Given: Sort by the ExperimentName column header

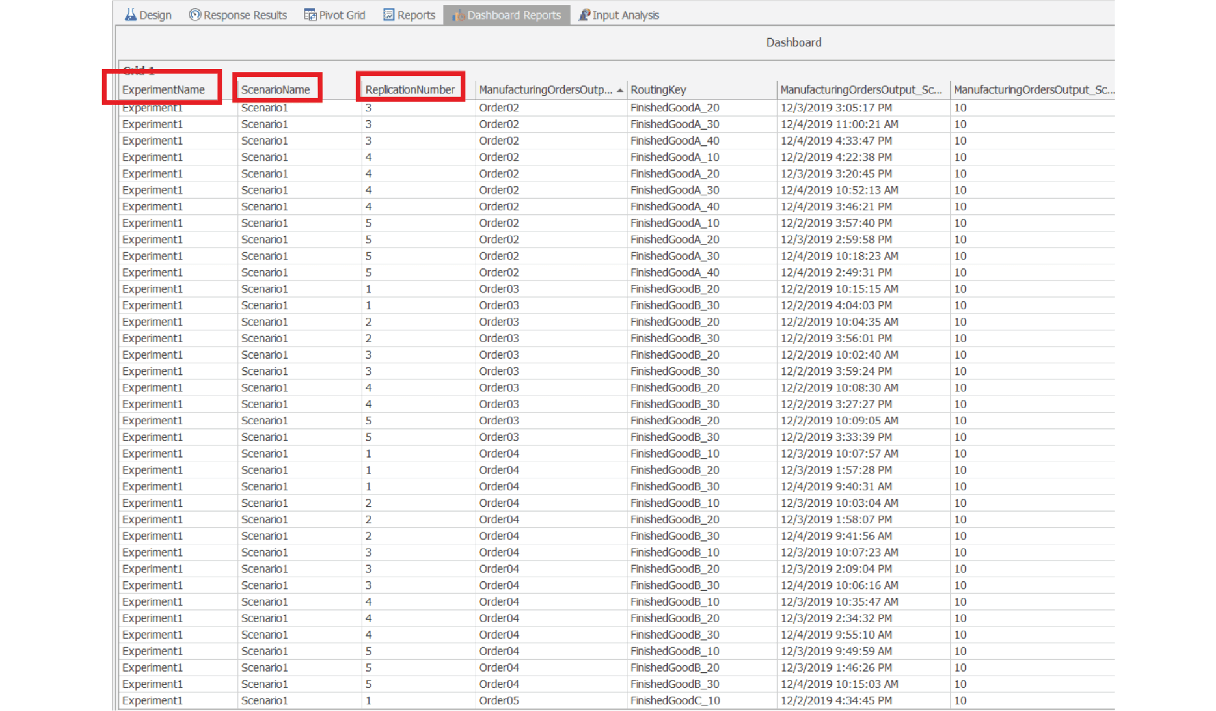Looking at the screenshot, I should click(164, 89).
